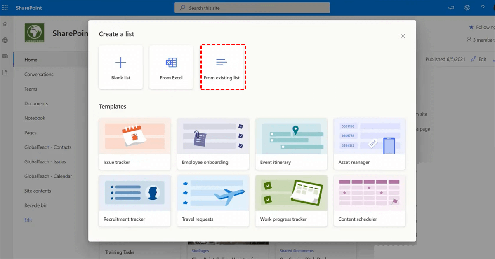Click the globe My sites icon
This screenshot has width=495, height=259.
5,40
